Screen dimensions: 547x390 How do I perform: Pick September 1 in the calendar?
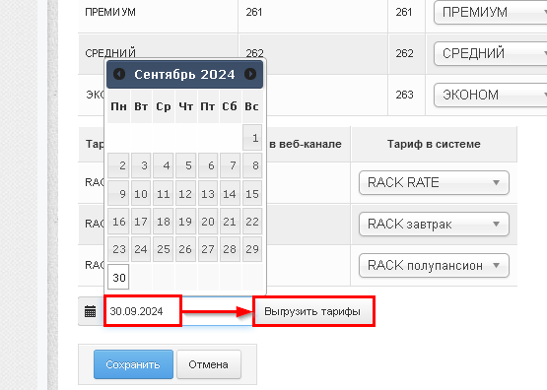252,138
